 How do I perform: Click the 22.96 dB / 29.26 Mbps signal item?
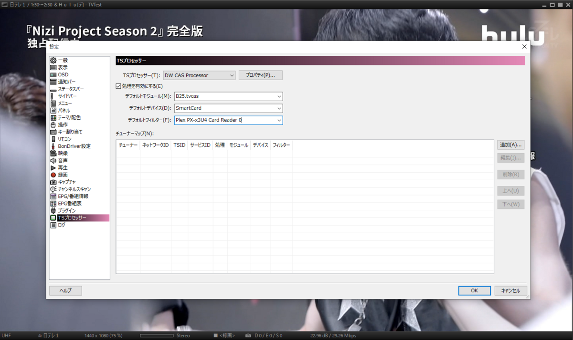click(x=333, y=336)
